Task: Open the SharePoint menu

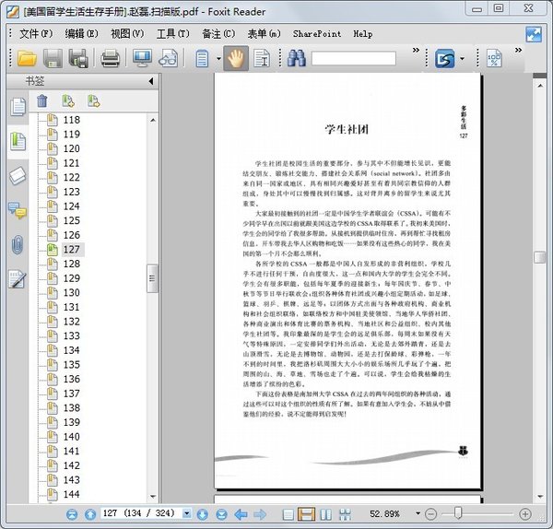Action: [x=317, y=34]
